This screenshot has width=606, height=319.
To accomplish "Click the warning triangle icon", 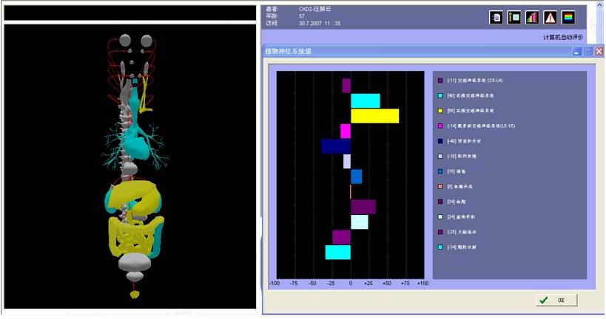I will click(x=551, y=17).
